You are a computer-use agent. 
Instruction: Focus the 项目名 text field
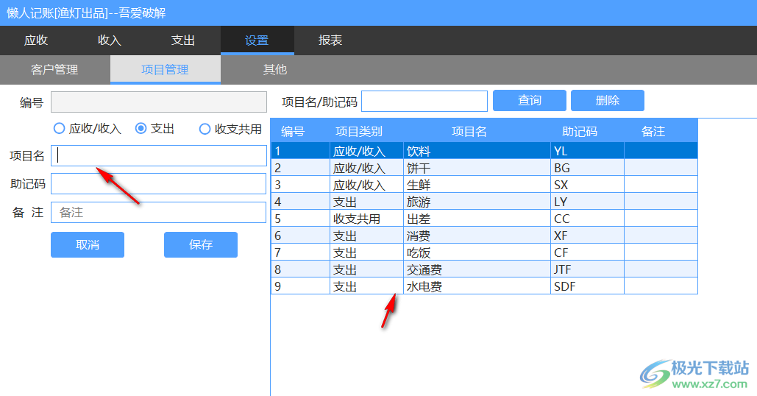[159, 155]
